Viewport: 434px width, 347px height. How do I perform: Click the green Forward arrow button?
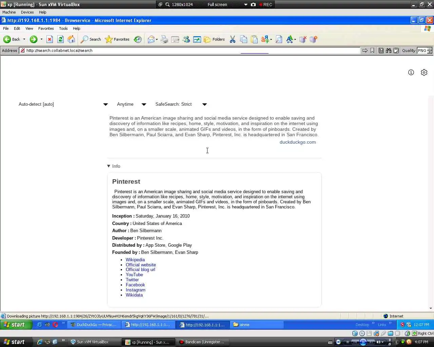pos(33,39)
